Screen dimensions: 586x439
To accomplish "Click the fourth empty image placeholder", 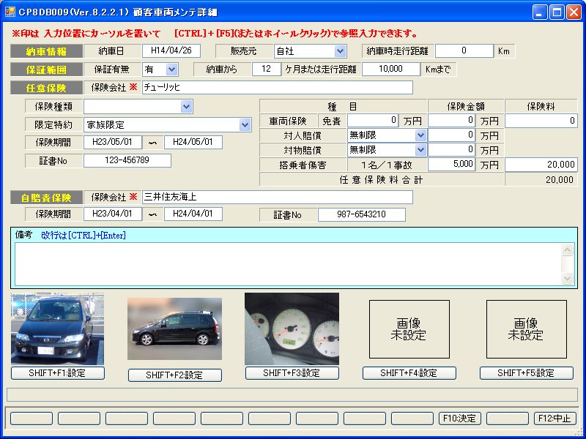I will click(x=409, y=329).
